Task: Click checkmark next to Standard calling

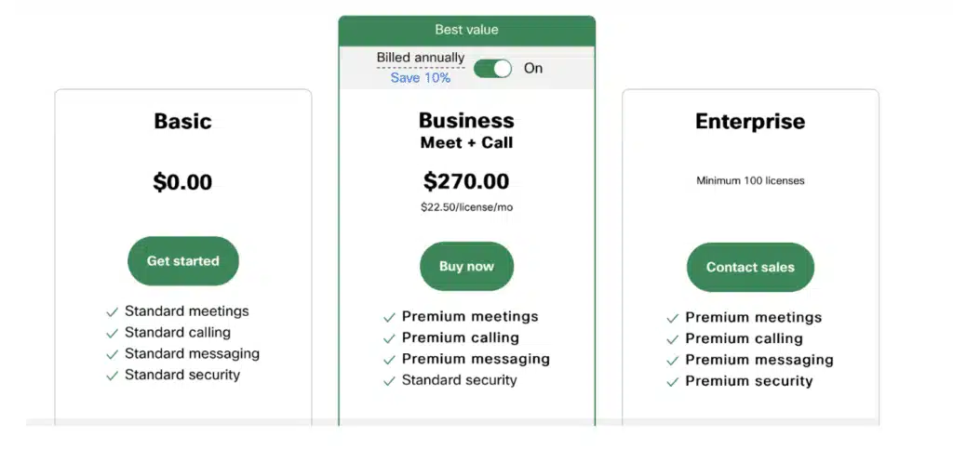Action: click(x=113, y=333)
